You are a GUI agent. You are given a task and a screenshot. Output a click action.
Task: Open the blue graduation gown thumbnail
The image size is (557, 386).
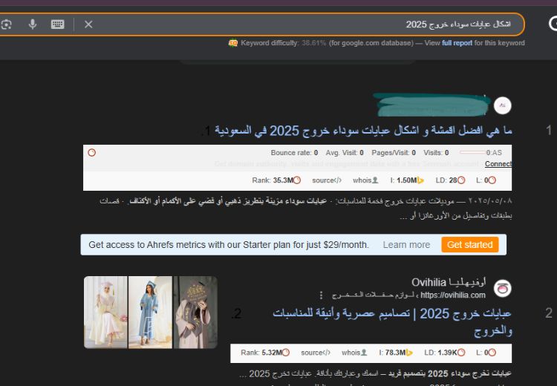(150, 312)
